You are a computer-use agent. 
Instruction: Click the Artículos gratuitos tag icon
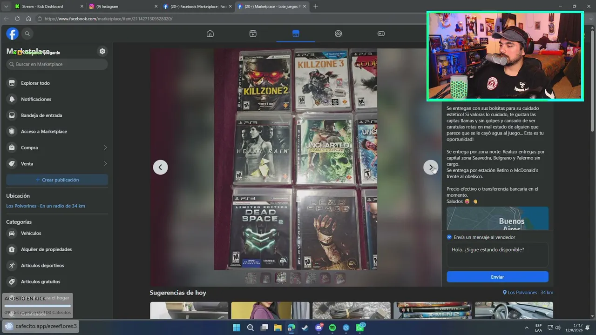point(12,281)
